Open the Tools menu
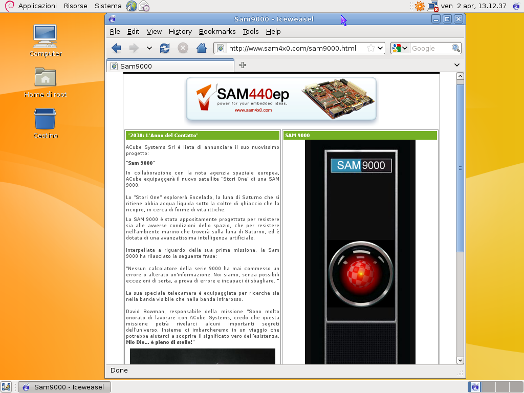The height and width of the screenshot is (393, 524). click(x=251, y=31)
